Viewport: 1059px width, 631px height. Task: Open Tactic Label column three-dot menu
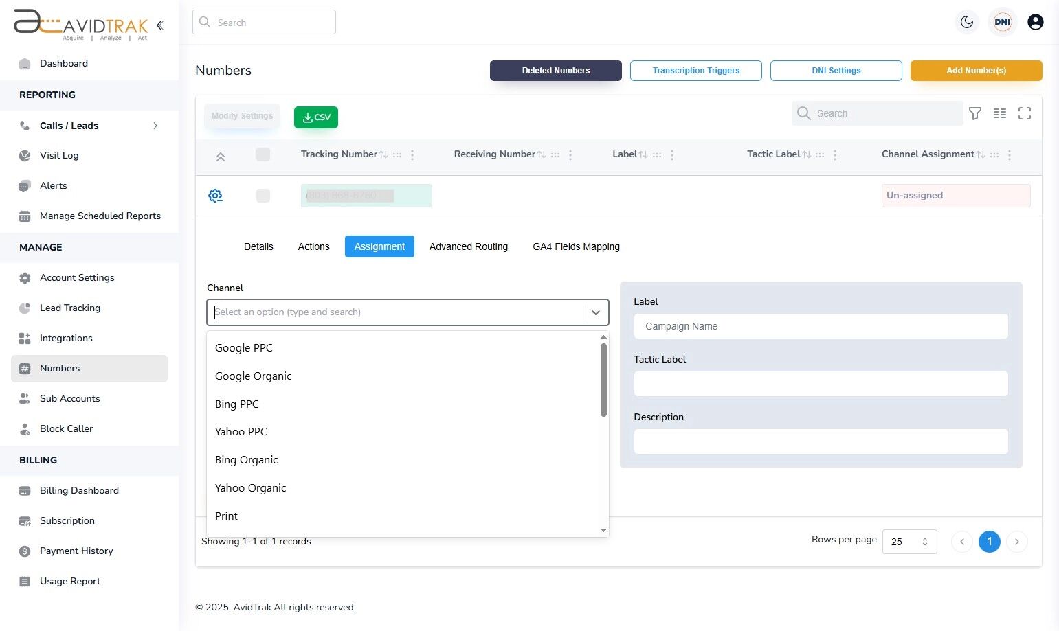pos(835,155)
